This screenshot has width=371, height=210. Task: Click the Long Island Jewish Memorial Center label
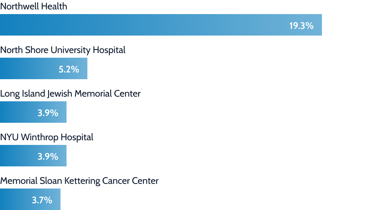[x=70, y=94]
